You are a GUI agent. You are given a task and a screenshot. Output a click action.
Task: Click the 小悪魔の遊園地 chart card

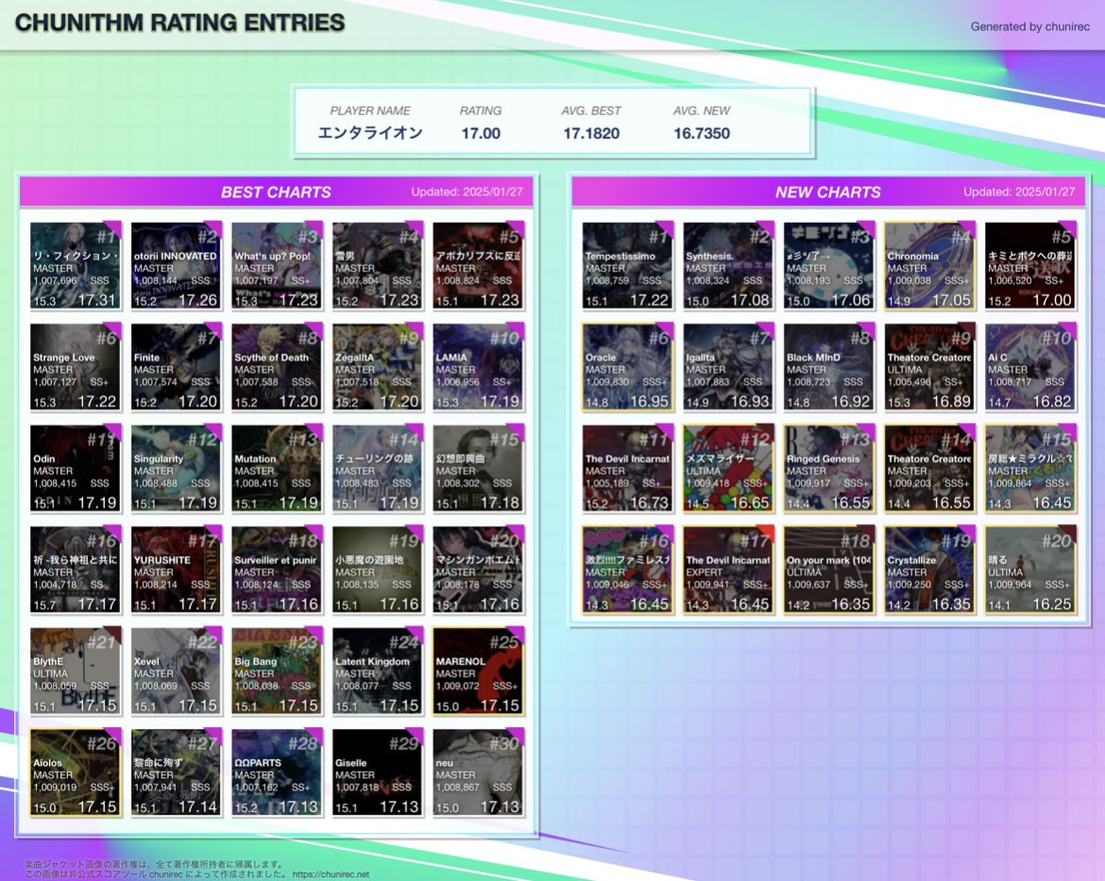pos(377,570)
